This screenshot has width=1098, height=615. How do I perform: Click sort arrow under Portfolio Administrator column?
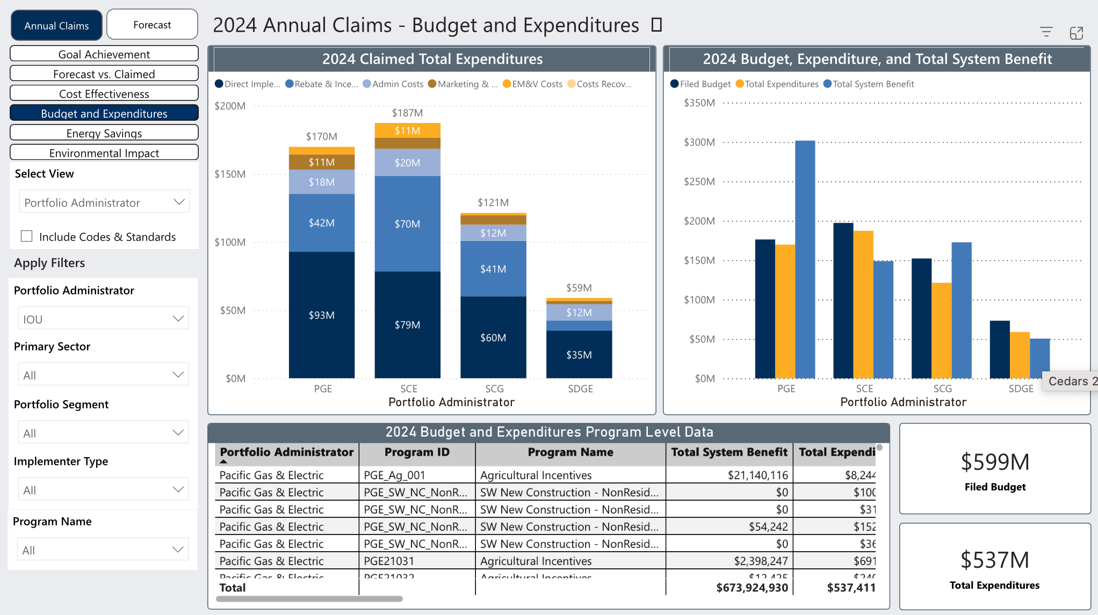pos(223,462)
